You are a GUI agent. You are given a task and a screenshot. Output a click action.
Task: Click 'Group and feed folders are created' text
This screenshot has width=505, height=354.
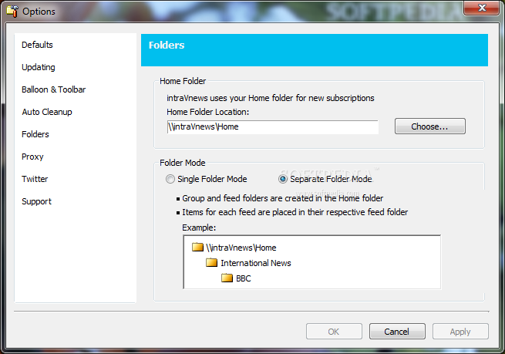coord(283,198)
